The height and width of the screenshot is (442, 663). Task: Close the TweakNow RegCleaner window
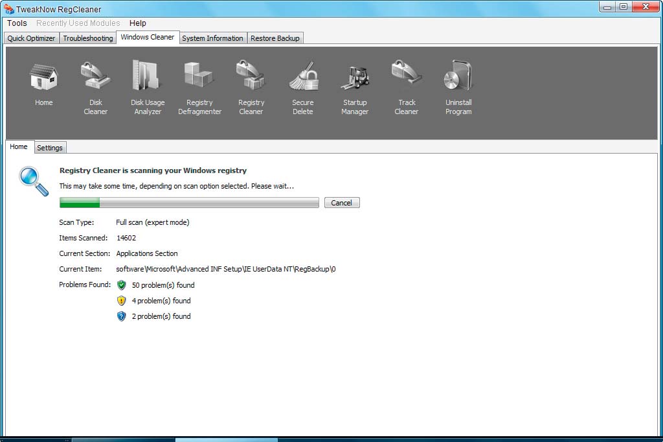click(x=646, y=7)
